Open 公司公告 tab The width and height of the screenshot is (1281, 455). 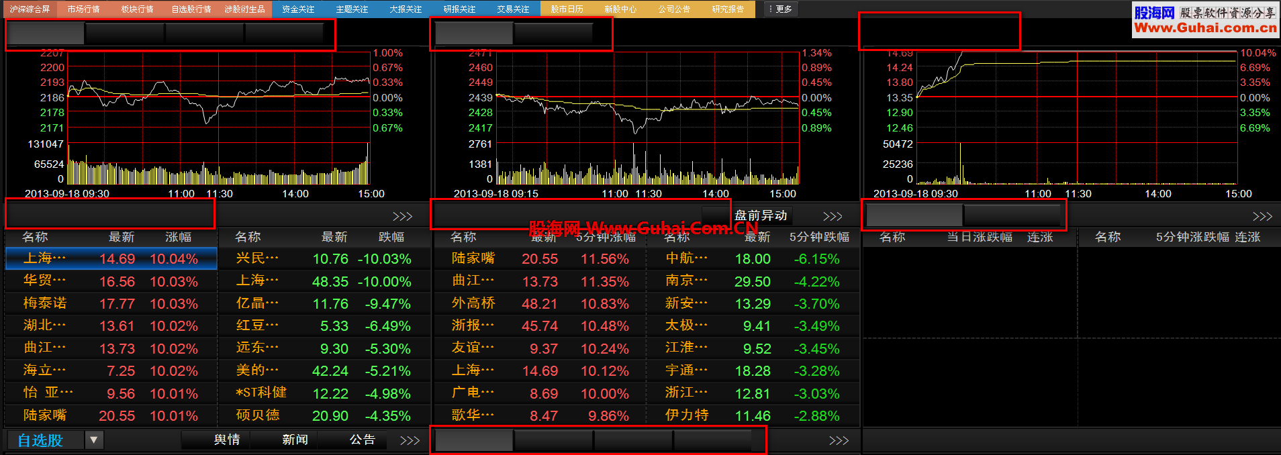pyautogui.click(x=674, y=9)
